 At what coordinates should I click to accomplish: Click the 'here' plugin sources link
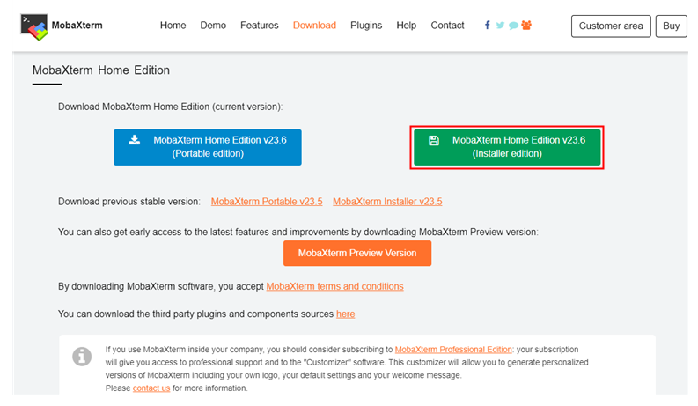coord(345,314)
